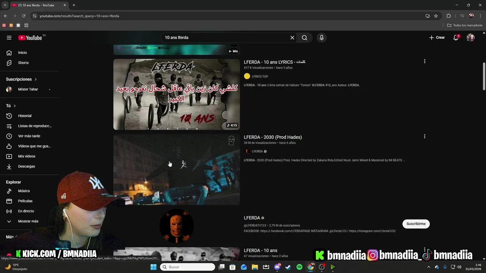Open Todos los marcadores folder

(x=465, y=25)
